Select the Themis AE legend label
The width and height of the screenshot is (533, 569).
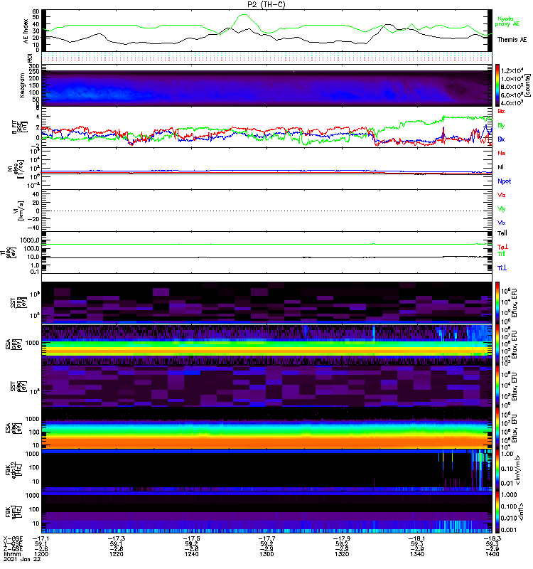coord(512,40)
